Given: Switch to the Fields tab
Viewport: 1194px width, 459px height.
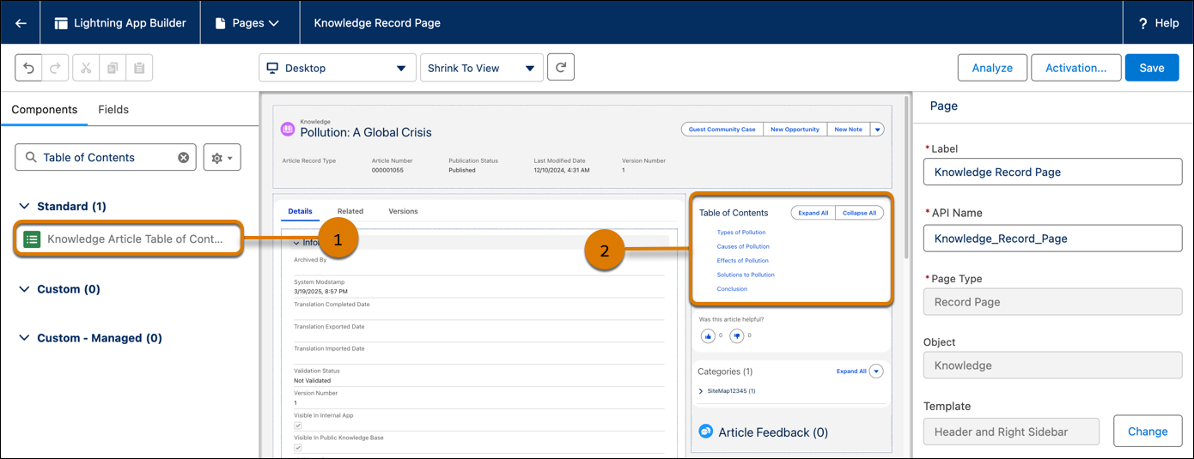Looking at the screenshot, I should [113, 109].
